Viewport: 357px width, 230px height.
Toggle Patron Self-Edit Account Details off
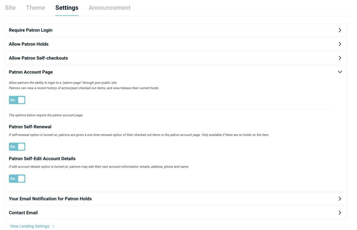[17, 179]
